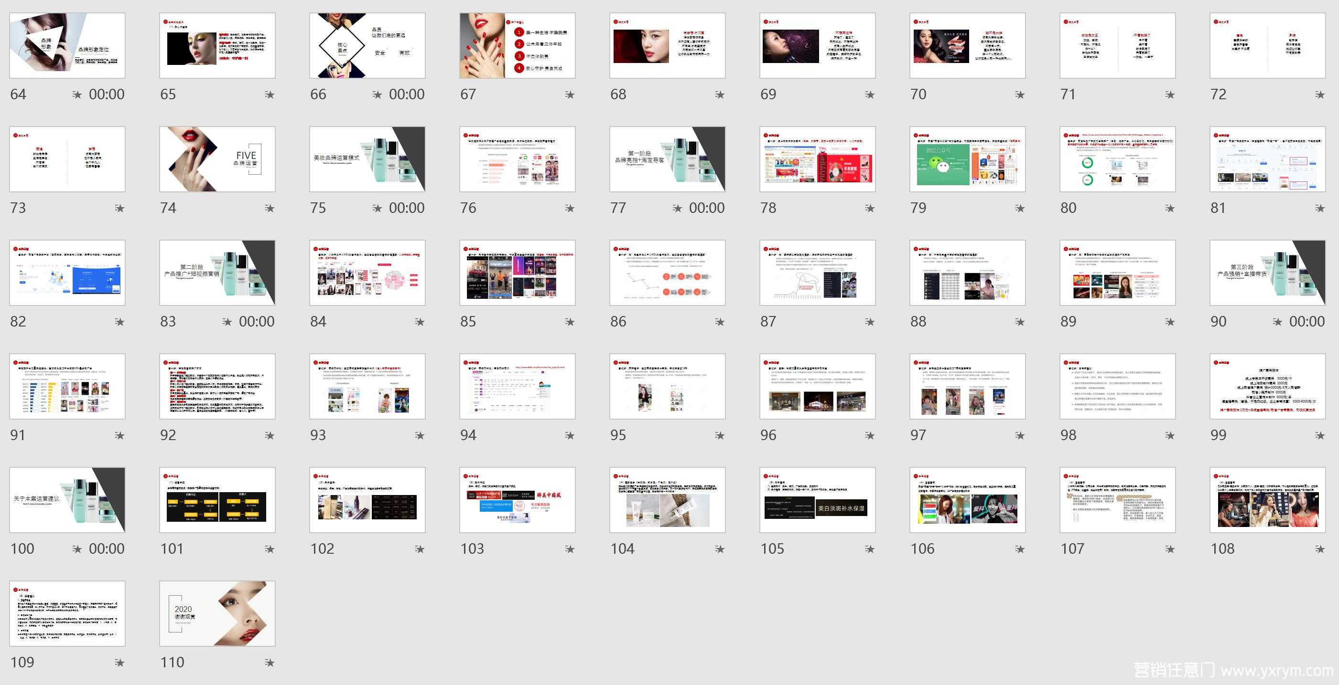Click the star icon beside slide 84
The image size is (1339, 685).
pyautogui.click(x=420, y=322)
